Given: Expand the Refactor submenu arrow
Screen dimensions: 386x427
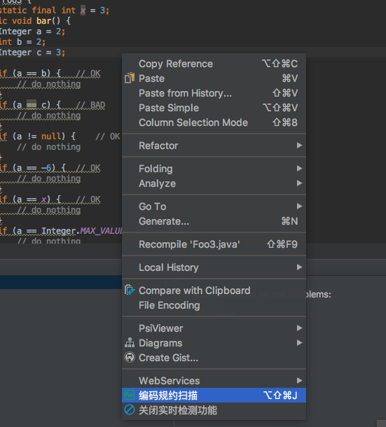Looking at the screenshot, I should (x=299, y=146).
